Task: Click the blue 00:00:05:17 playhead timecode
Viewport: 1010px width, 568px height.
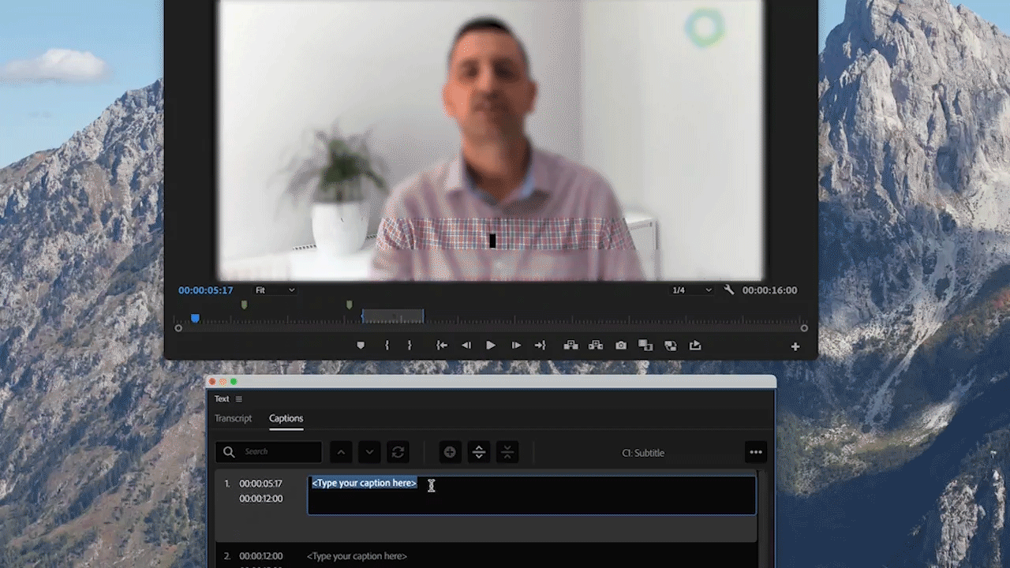Action: [205, 290]
